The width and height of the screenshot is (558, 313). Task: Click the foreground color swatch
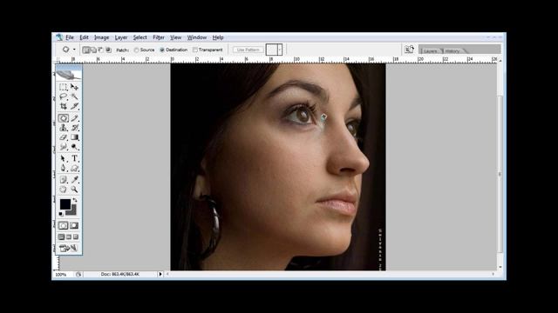point(65,203)
